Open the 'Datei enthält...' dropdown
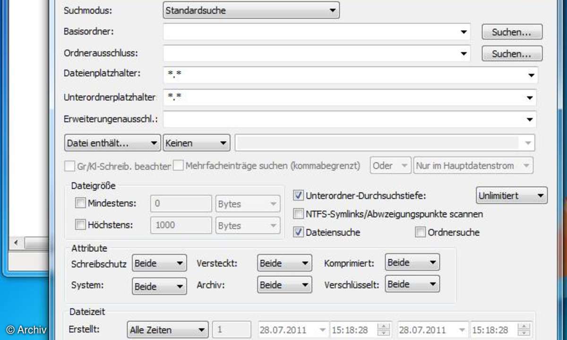Image resolution: width=567 pixels, height=340 pixels. 112,143
